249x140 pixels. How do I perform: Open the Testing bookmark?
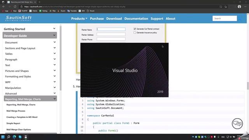43,11
